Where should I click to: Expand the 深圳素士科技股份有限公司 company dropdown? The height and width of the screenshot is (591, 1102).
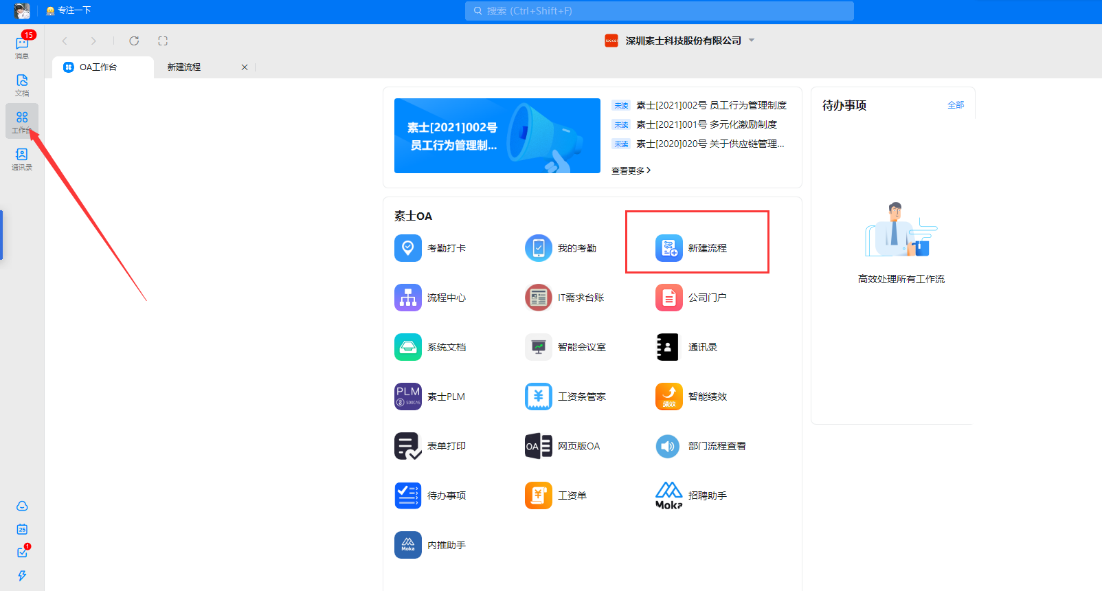coord(752,41)
